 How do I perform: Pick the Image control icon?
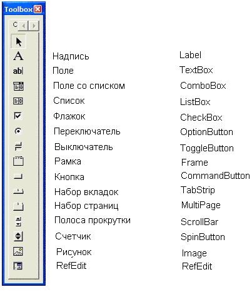[18, 251]
